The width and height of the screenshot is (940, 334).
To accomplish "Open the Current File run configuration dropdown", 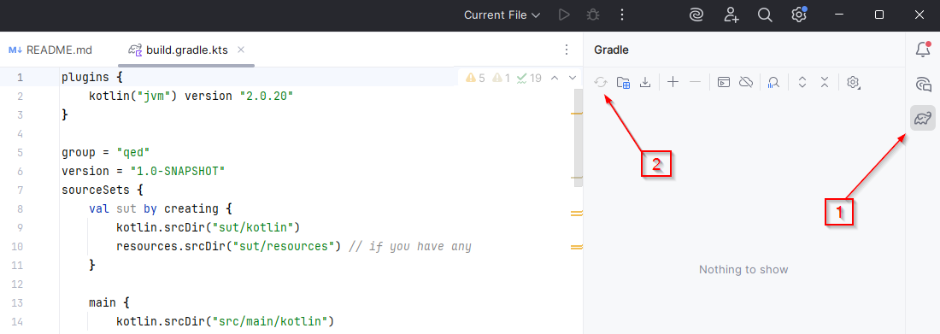I will pyautogui.click(x=502, y=15).
